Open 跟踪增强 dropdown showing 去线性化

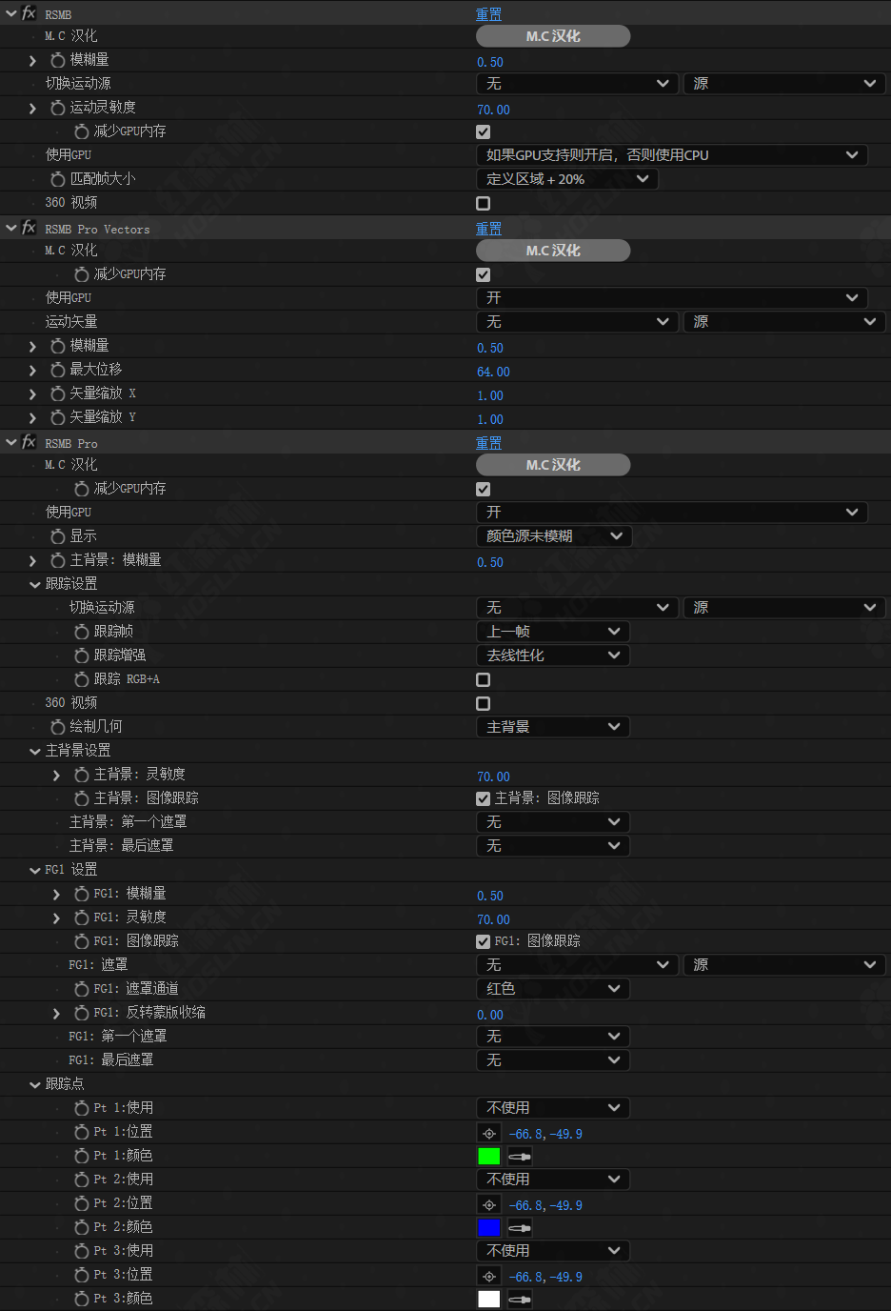[553, 655]
